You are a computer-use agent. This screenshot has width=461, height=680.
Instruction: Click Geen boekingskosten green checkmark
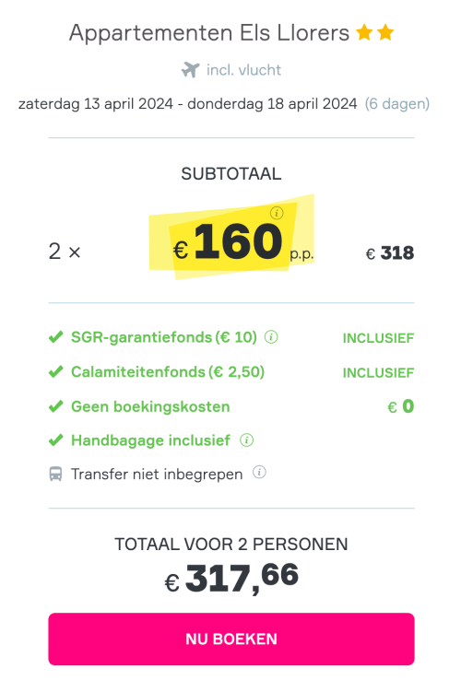[x=56, y=406]
